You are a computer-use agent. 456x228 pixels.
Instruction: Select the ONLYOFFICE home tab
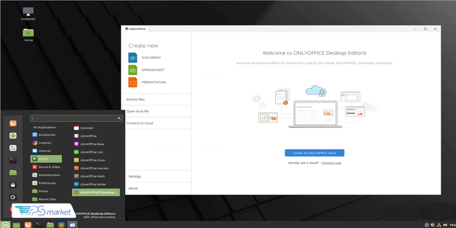(135, 29)
